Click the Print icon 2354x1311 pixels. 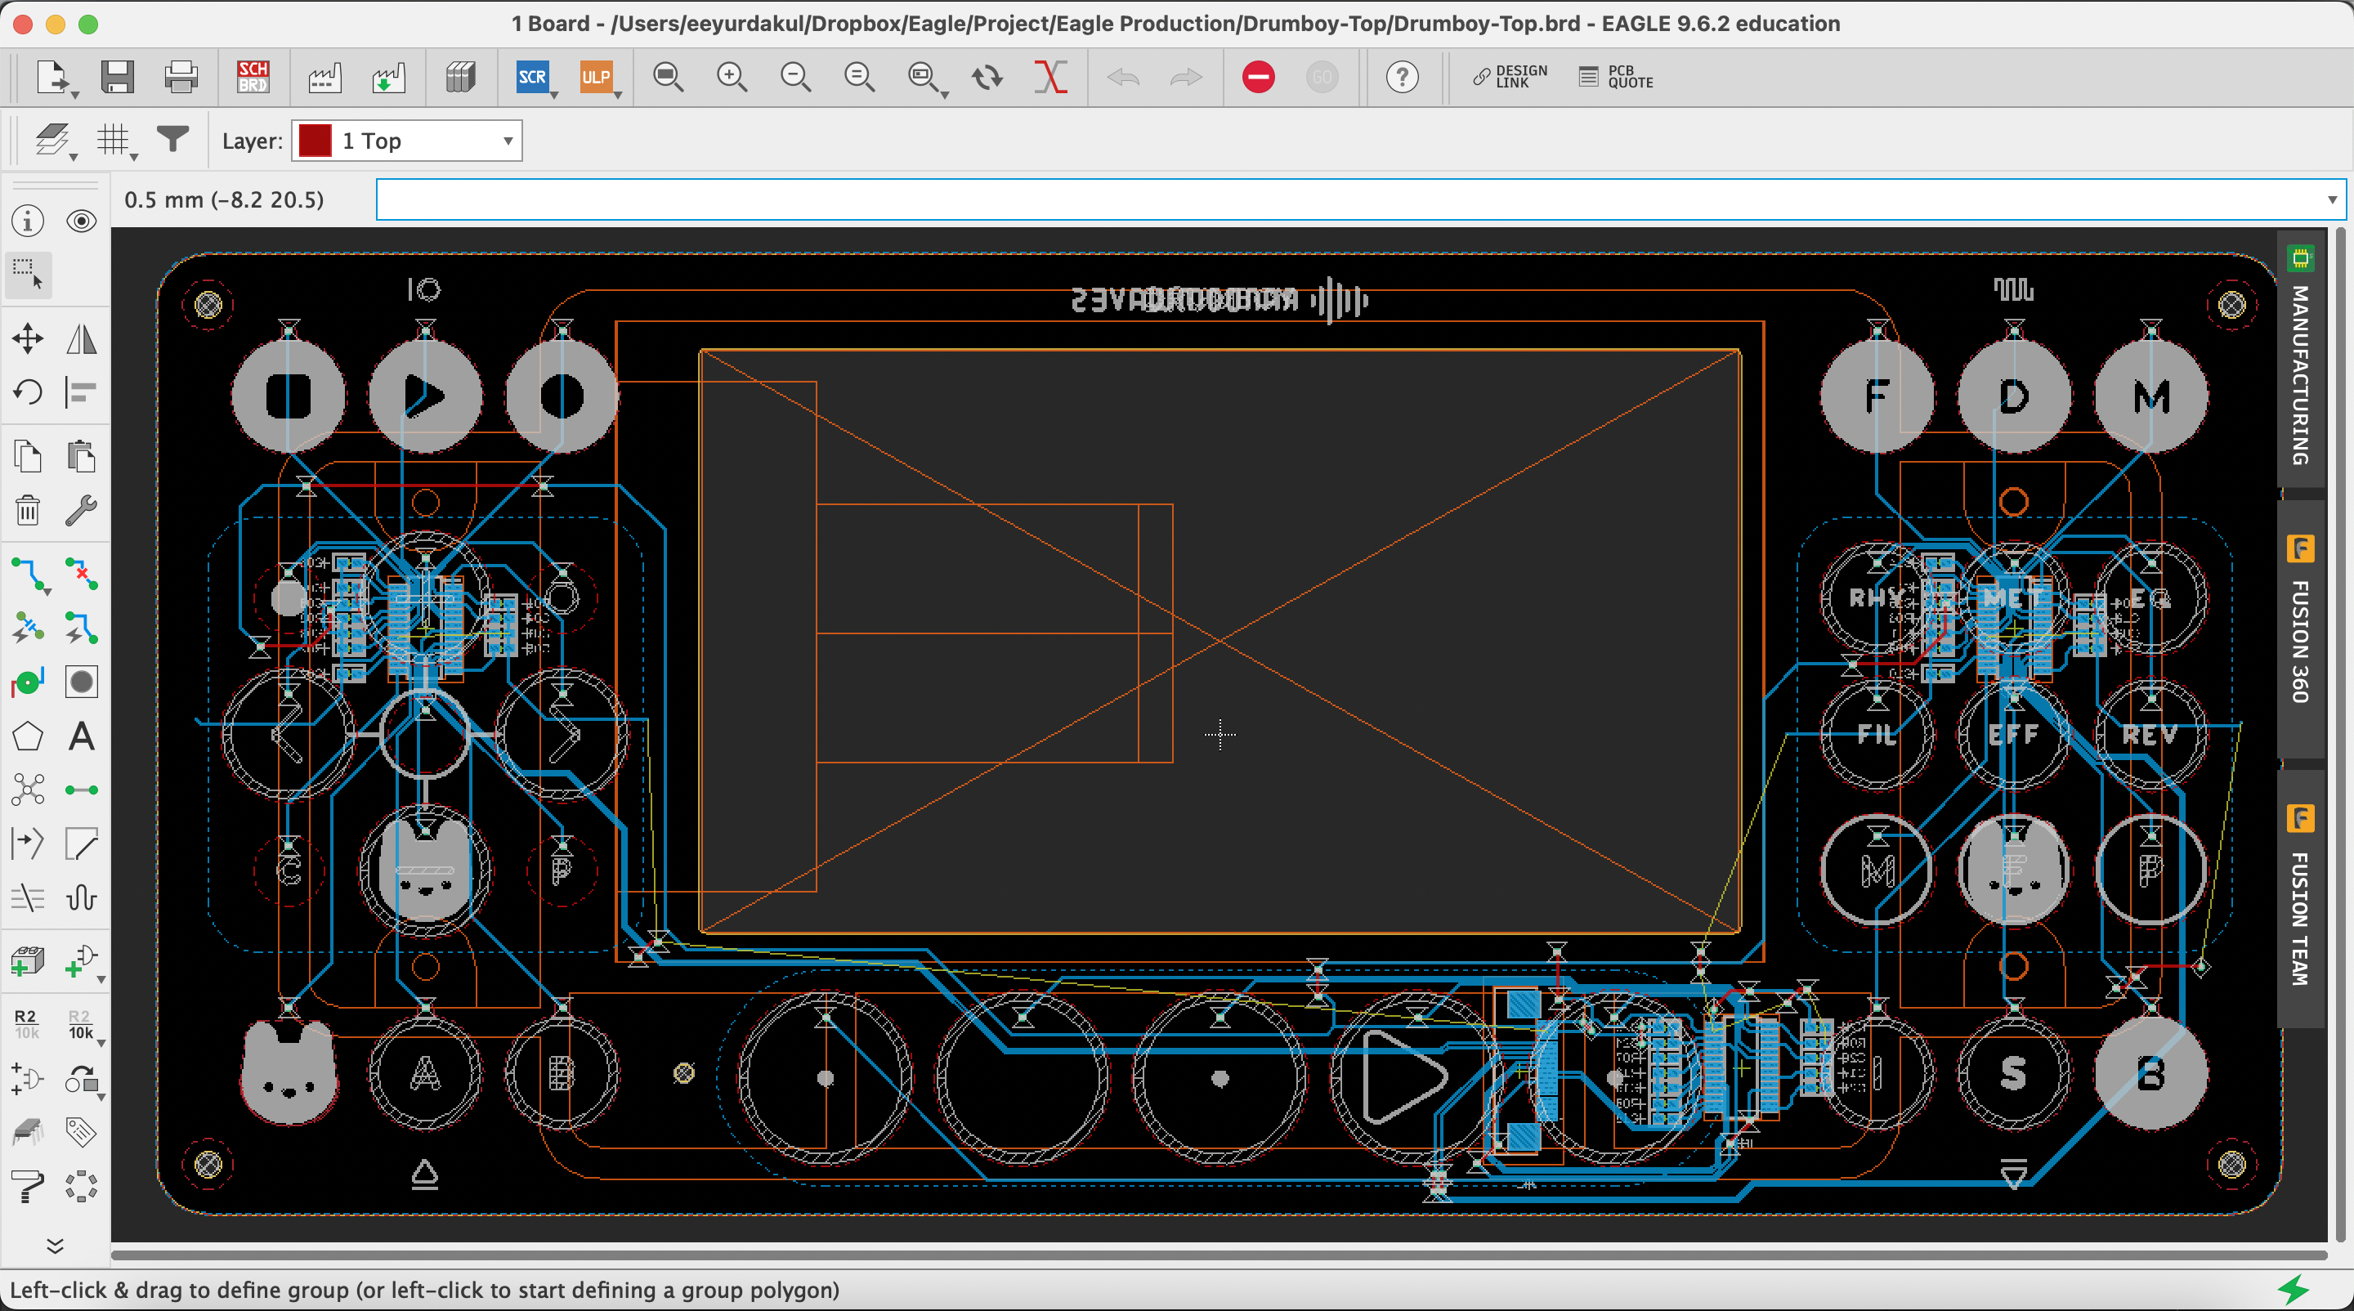tap(181, 78)
